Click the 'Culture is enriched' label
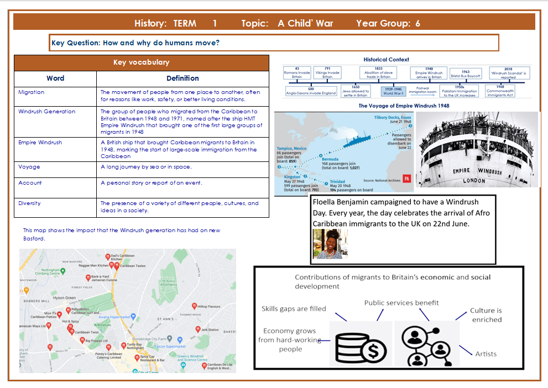The width and height of the screenshot is (548, 388). tap(487, 315)
